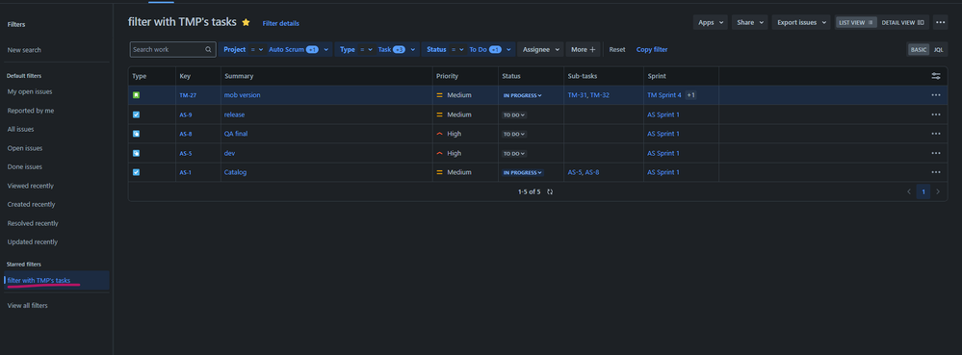This screenshot has height=355, width=962.
Task: Click the task type icon for AS-1
Action: tap(136, 172)
